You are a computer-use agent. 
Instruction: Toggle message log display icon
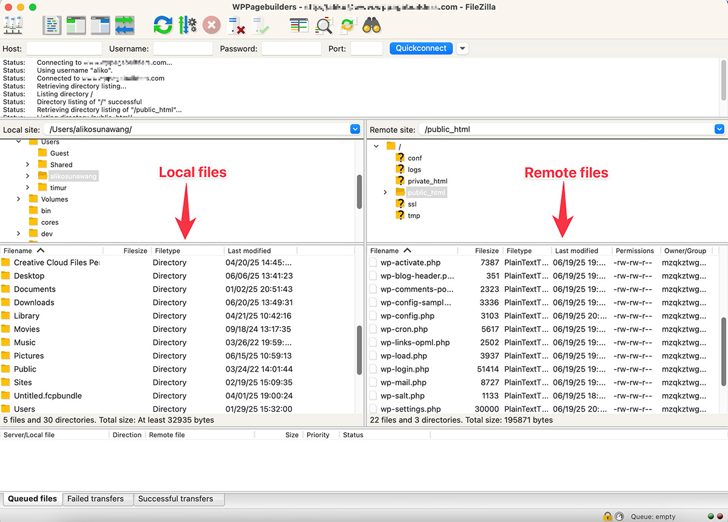click(52, 25)
